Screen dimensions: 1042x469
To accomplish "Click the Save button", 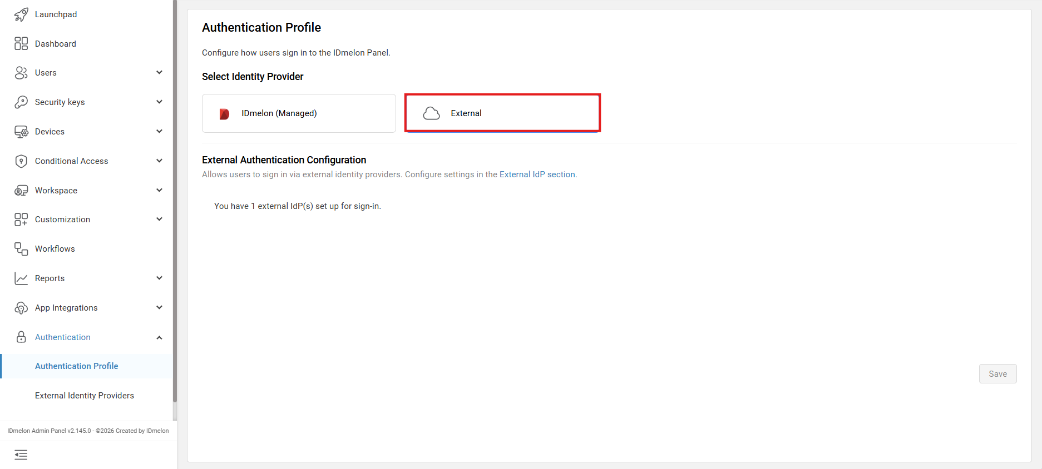I will pos(997,374).
